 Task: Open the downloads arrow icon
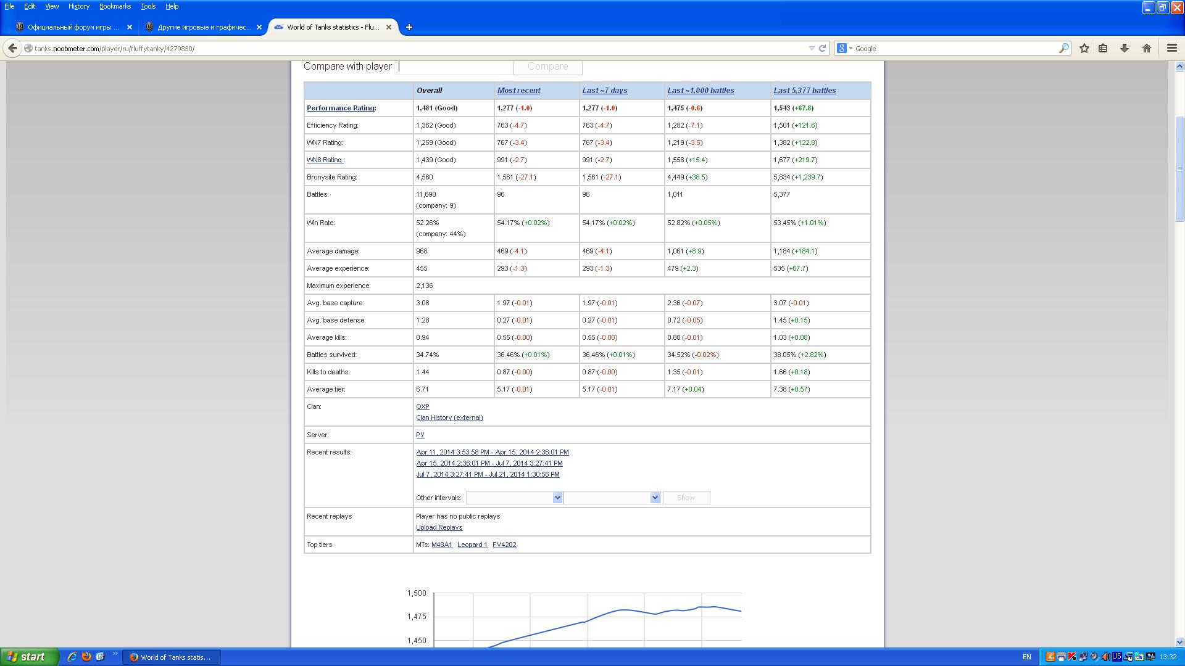coord(1124,48)
